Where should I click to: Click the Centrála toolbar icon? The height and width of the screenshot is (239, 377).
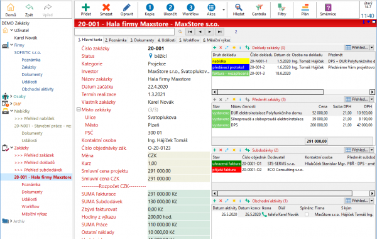pos(259,7)
